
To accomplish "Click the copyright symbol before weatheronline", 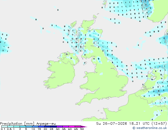I will point(134,128).
